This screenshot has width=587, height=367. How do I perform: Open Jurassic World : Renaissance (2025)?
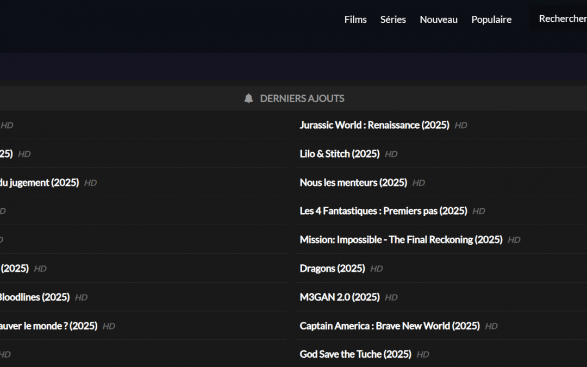pyautogui.click(x=374, y=125)
